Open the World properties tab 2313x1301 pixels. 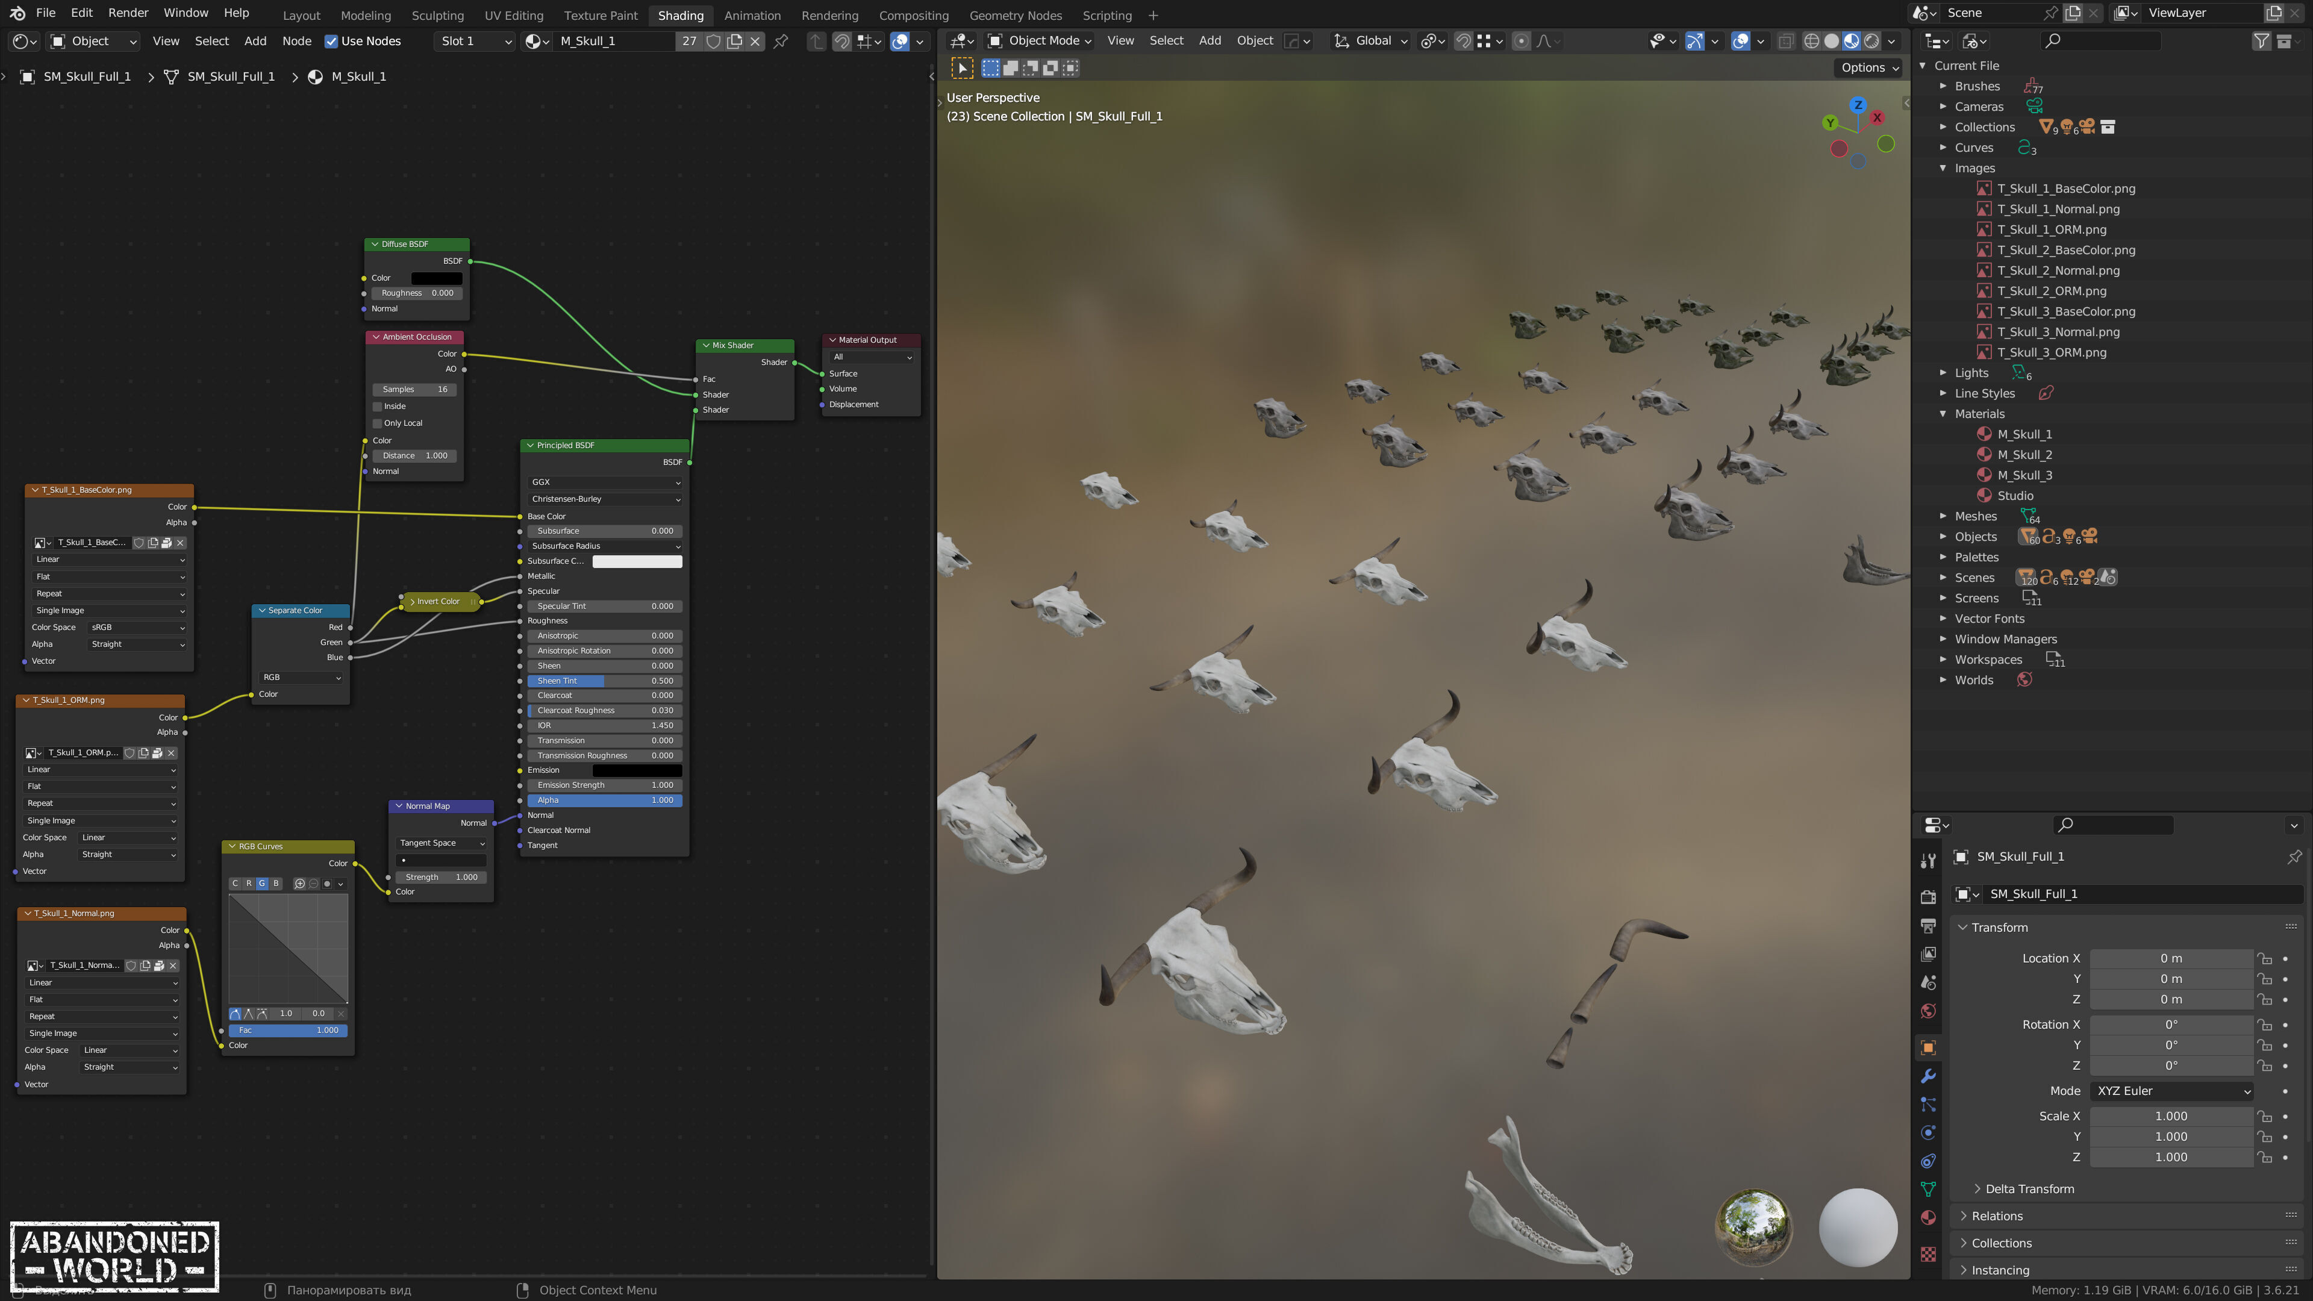1927,1011
